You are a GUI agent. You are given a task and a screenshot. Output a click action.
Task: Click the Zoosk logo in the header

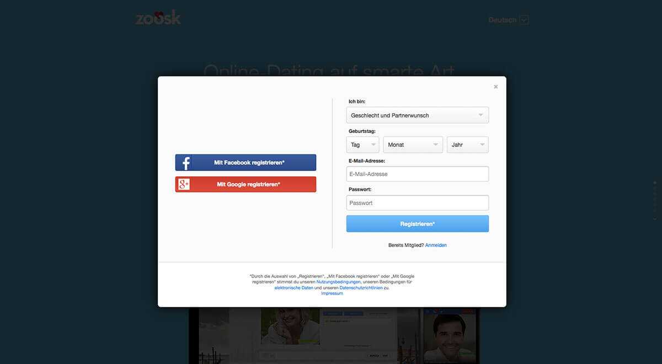[158, 18]
